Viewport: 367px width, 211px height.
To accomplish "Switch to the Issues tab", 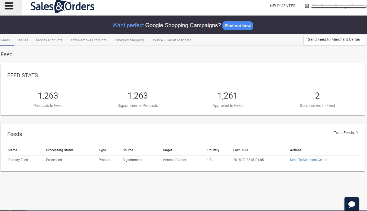I will (23, 40).
